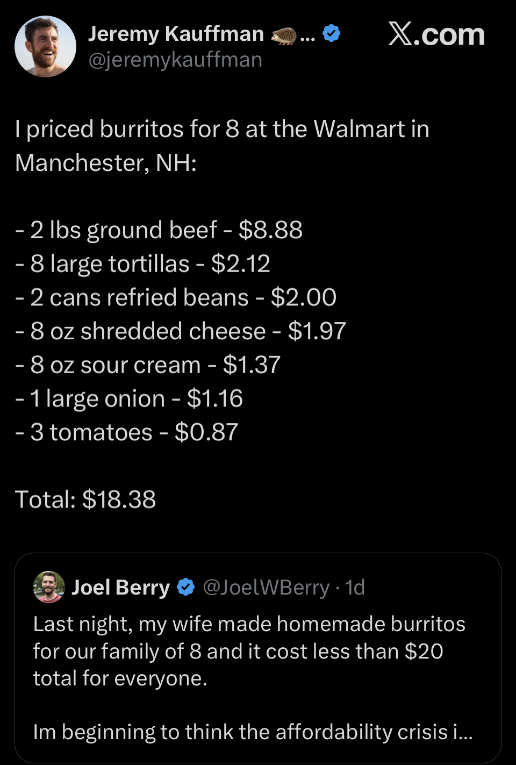Image resolution: width=516 pixels, height=765 pixels.
Task: Open Jeremy Kauffman's profile picture
Action: [x=45, y=46]
